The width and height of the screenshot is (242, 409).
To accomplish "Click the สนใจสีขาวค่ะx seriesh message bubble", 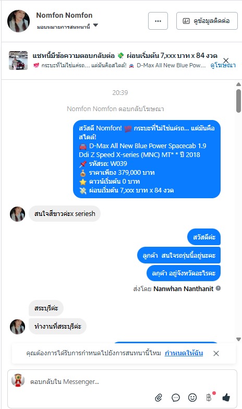I will (65, 214).
